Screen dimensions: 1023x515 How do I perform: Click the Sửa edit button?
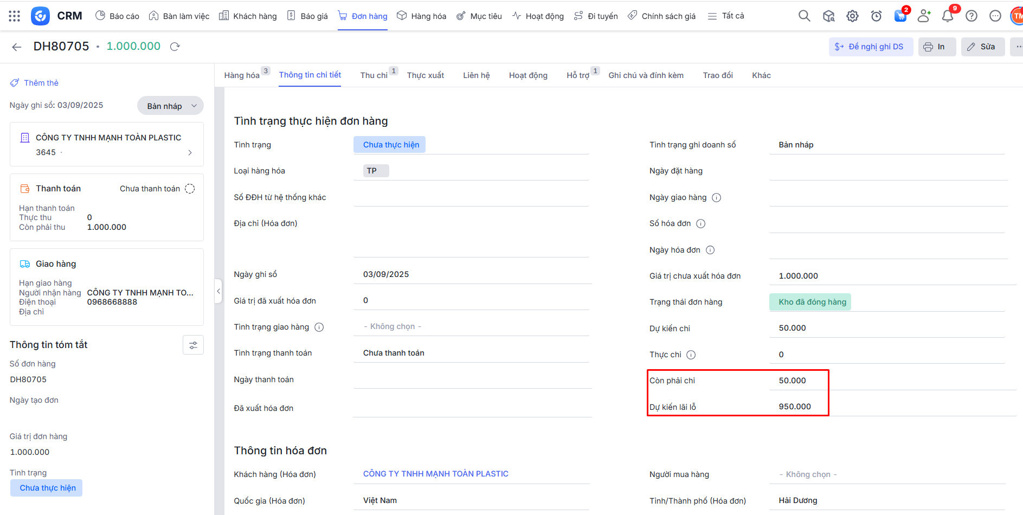pos(982,47)
